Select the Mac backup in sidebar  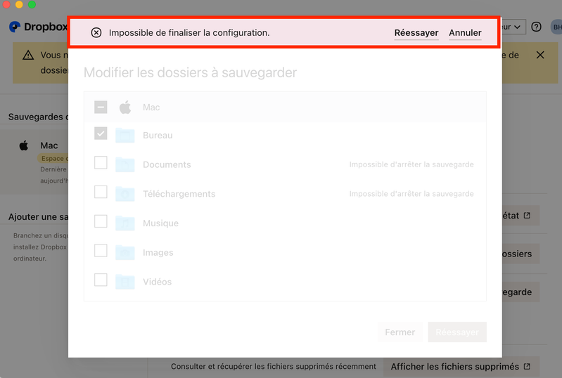(x=34, y=162)
